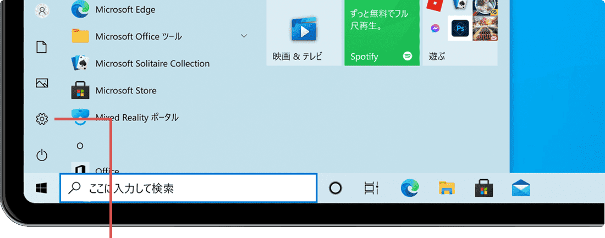This screenshot has height=238, width=605.
Task: Open the G5 game tile in 遊ぶ folder
Action: click(x=485, y=8)
